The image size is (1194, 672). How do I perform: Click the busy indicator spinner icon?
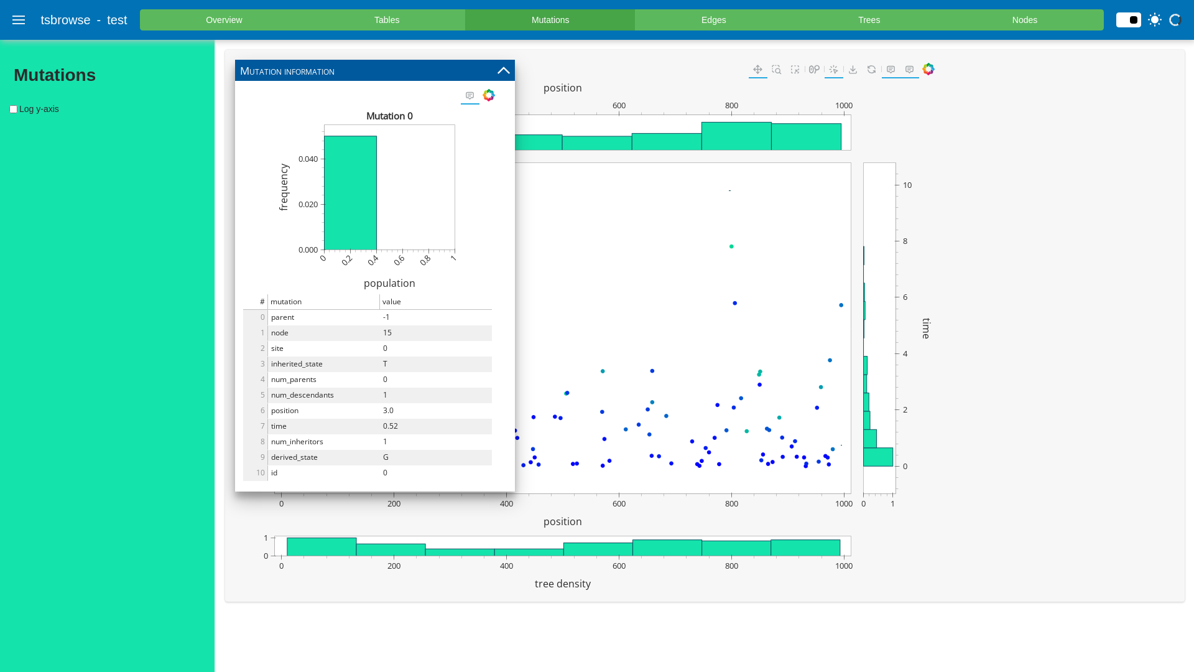[x=1175, y=20]
